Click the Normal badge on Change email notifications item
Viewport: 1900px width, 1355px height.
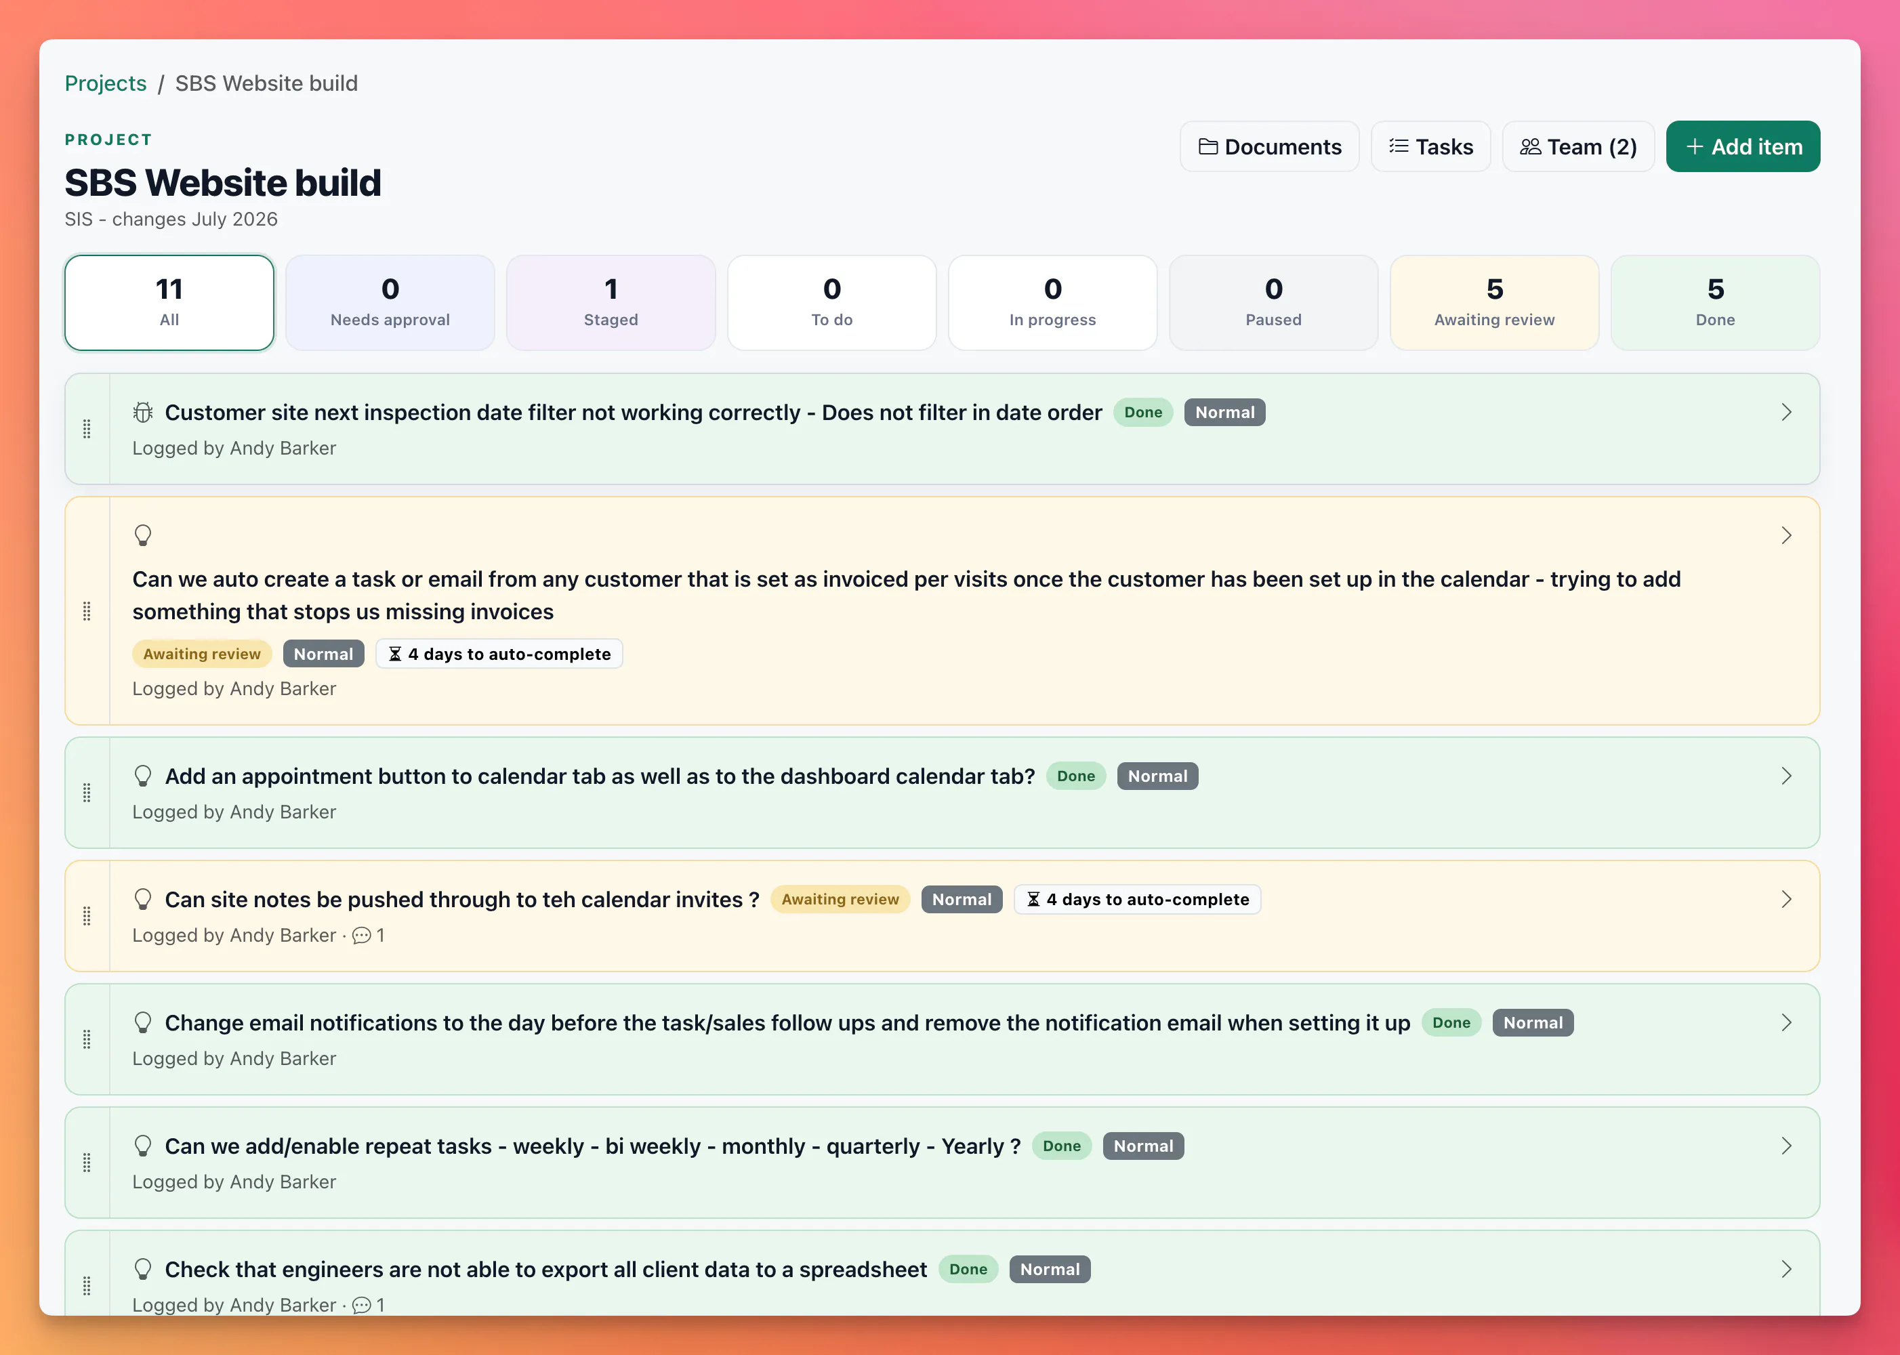point(1533,1023)
